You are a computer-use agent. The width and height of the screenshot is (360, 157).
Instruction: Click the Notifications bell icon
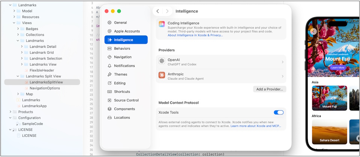point(109,66)
